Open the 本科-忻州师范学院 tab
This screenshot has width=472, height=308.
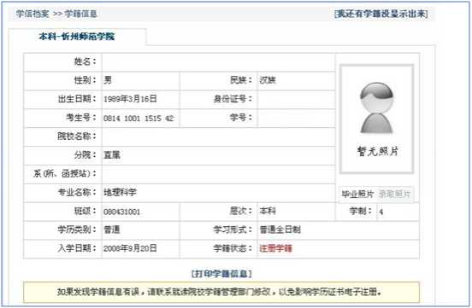(x=77, y=37)
